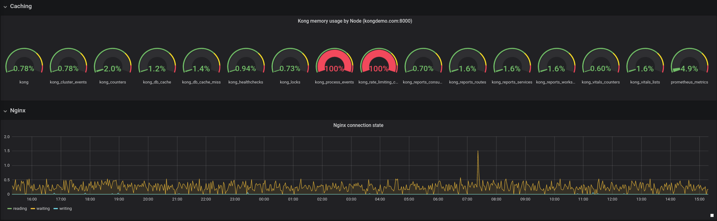Click the kong_healthchecks gauge label
The height and width of the screenshot is (221, 717).
(x=246, y=82)
